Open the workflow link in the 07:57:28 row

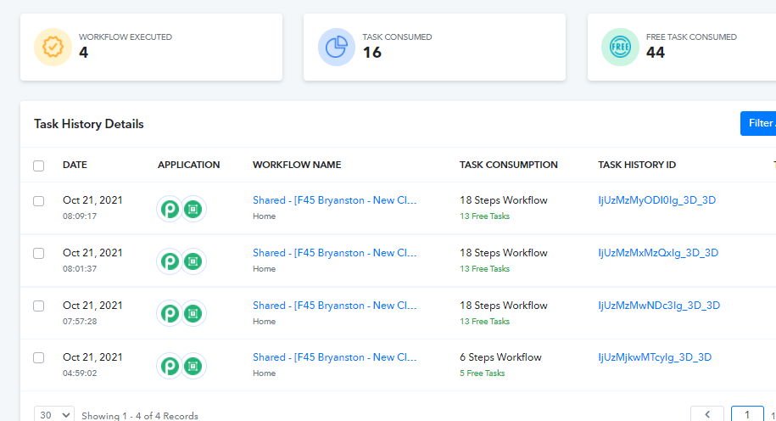(334, 305)
